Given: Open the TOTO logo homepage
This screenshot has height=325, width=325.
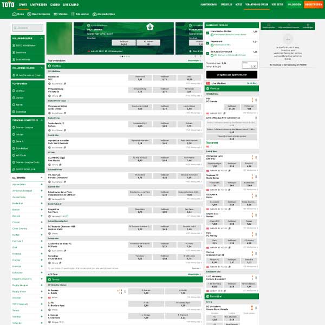Looking at the screenshot, I should (x=8, y=4).
